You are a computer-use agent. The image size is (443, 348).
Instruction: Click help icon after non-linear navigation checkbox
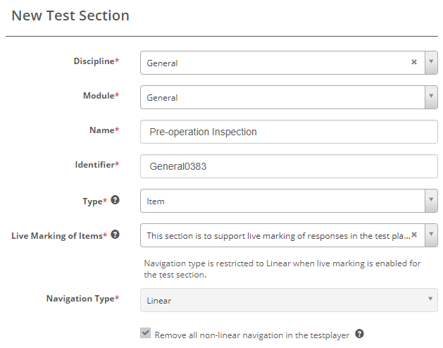tap(359, 334)
